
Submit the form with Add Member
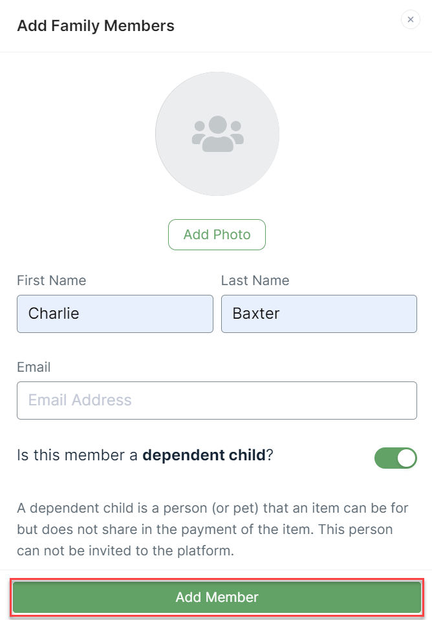pos(217,597)
